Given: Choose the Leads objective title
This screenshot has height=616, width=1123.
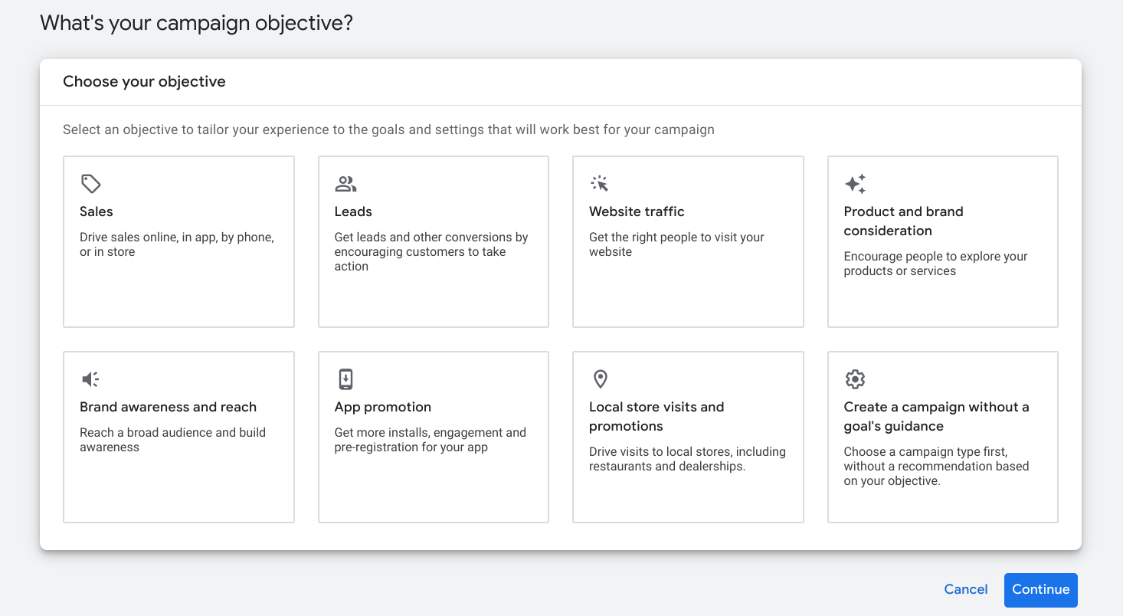Looking at the screenshot, I should (x=353, y=211).
